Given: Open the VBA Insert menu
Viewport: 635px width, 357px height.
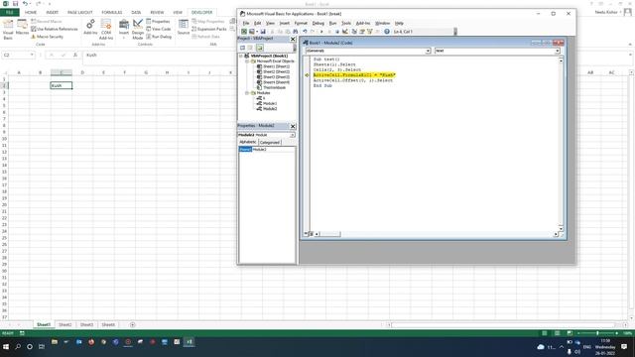Looking at the screenshot, I should 285,24.
